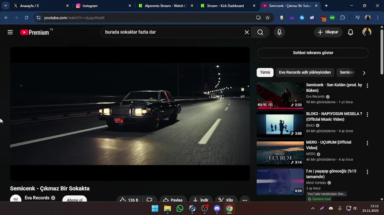Bookmark this page with star

coord(268,18)
